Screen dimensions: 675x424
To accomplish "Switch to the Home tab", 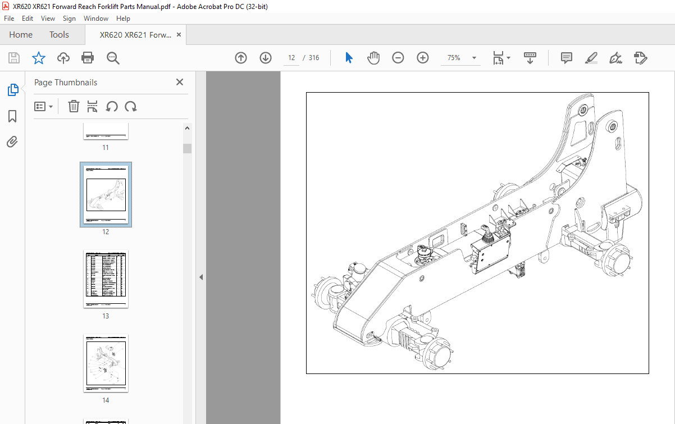I will (x=21, y=34).
